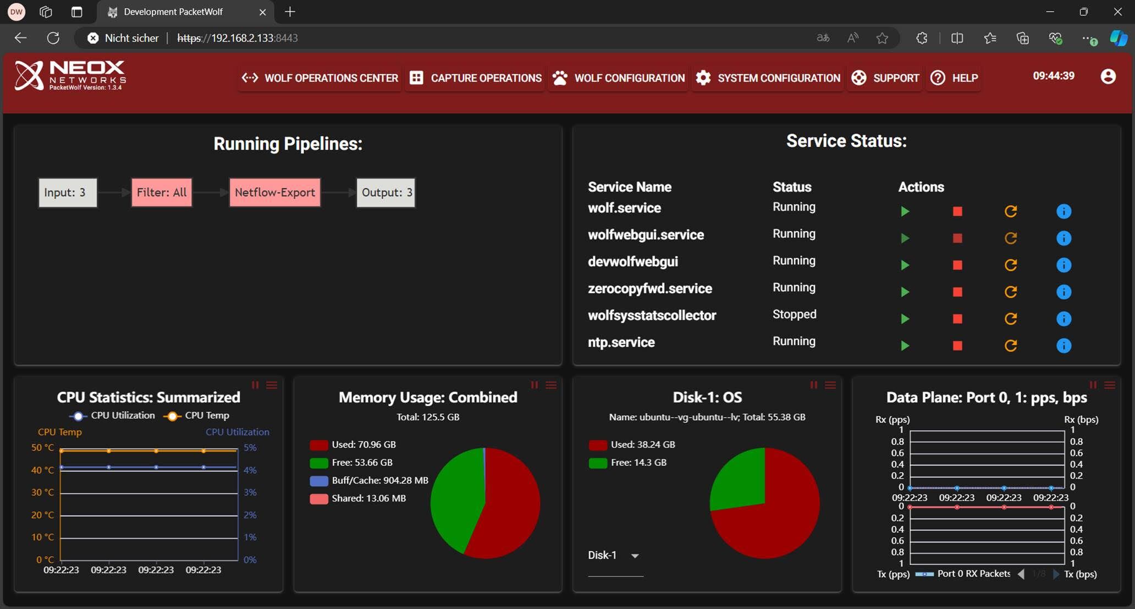Open the System Configuration menu
The height and width of the screenshot is (609, 1135).
(768, 78)
